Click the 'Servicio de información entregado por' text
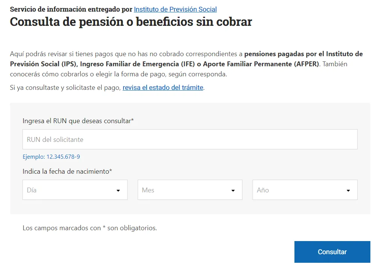The image size is (379, 277). 71,9
